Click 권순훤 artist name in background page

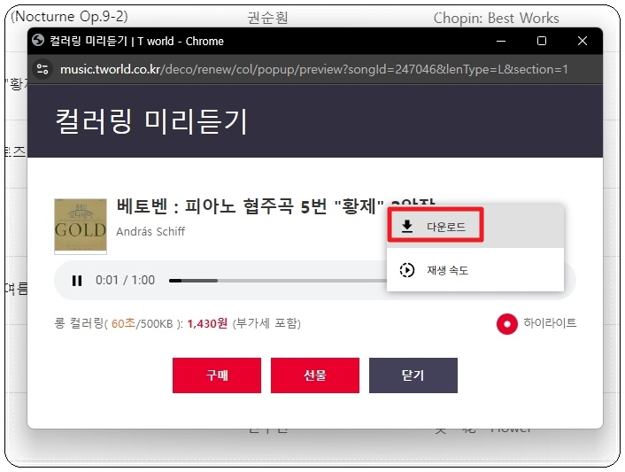coord(267,19)
